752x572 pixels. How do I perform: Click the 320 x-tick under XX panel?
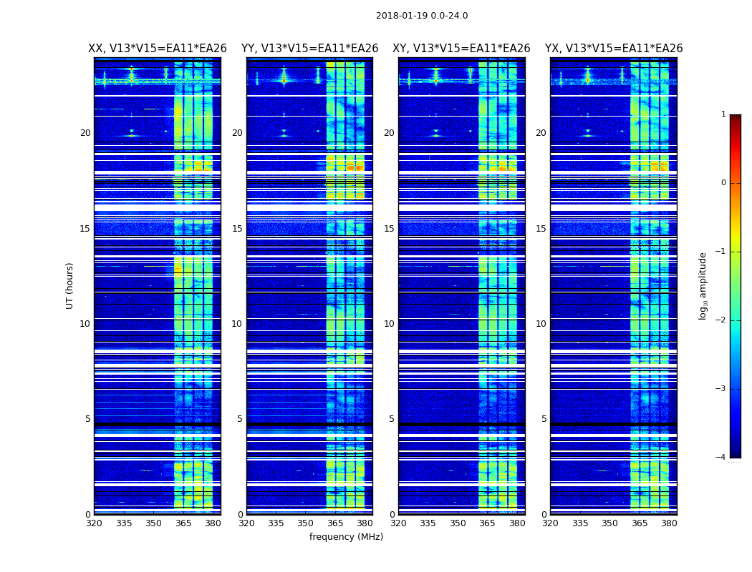(x=95, y=523)
